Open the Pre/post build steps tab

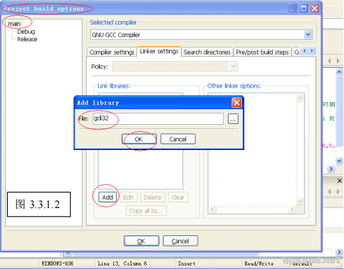[262, 52]
